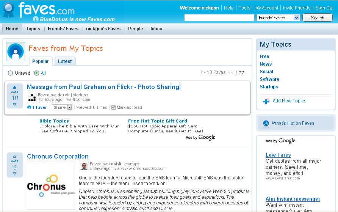Click the Free Hot Topic Gift Card ad
338x212 pixels.
(158, 121)
